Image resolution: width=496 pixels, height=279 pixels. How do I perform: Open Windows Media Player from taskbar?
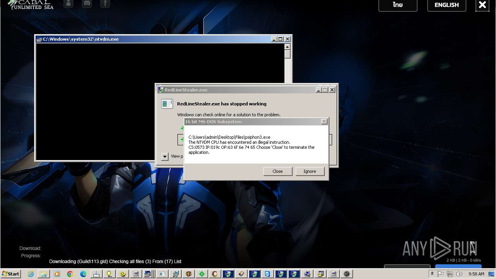point(57,274)
